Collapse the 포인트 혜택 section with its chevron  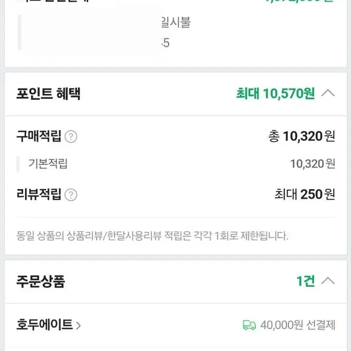pyautogui.click(x=328, y=93)
